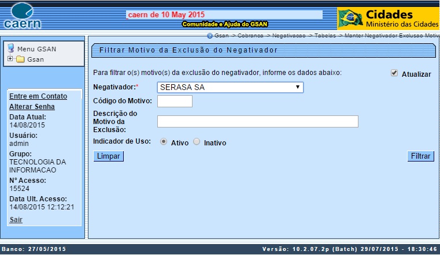
Task: Click the caern logo
Action: [x=22, y=16]
